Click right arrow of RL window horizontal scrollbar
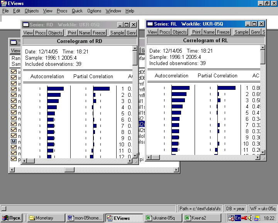 tap(258, 157)
